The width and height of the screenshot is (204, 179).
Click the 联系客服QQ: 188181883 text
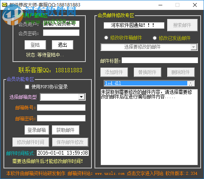tap(50, 70)
